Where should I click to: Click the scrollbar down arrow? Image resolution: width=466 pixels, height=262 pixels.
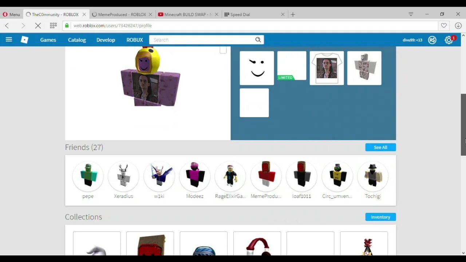pos(463,253)
